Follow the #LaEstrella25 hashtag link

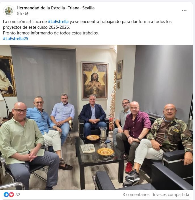click(16, 39)
